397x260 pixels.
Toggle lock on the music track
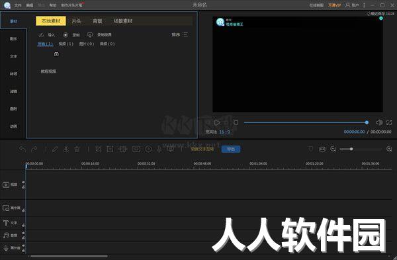(24, 238)
